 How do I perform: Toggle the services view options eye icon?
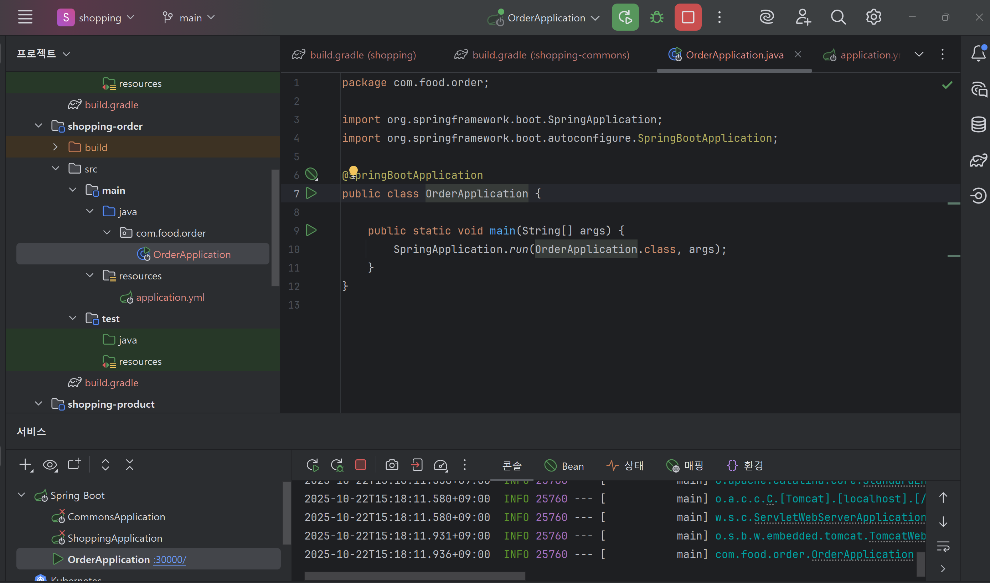(x=50, y=465)
